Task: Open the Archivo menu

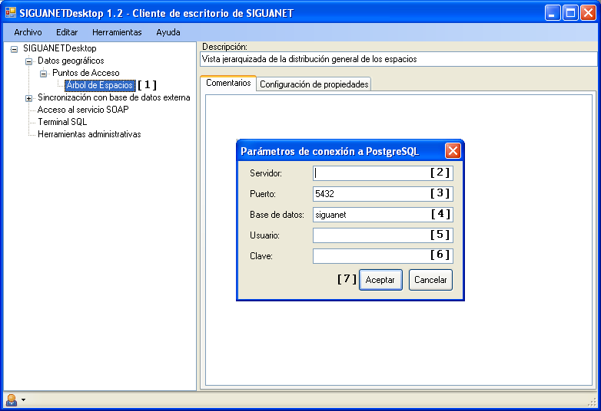Action: click(28, 32)
